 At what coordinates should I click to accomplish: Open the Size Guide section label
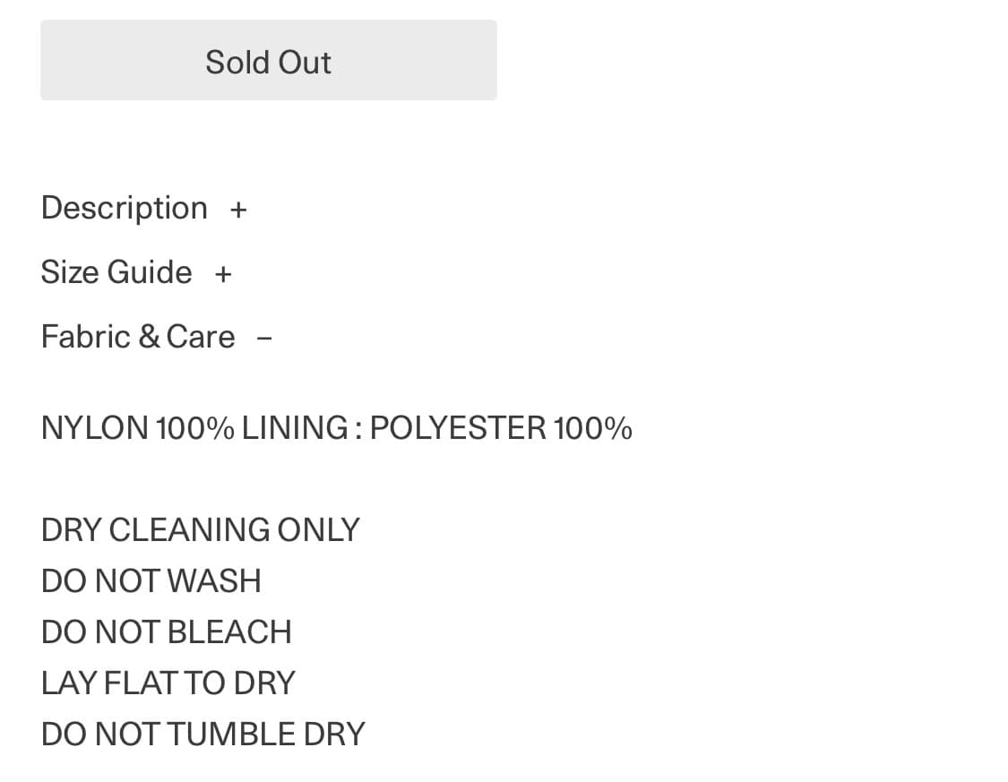pos(116,272)
